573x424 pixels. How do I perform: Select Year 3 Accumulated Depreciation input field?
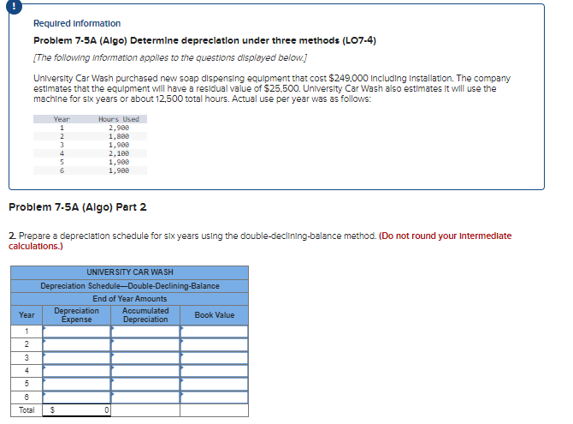[x=145, y=358]
